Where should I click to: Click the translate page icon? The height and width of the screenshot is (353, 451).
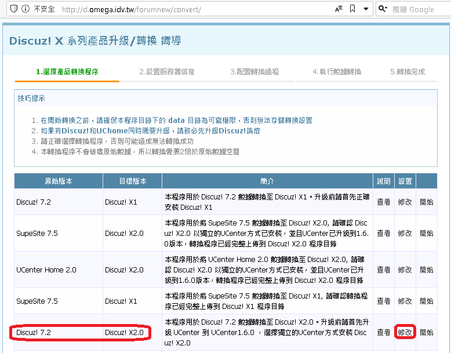click(x=339, y=9)
